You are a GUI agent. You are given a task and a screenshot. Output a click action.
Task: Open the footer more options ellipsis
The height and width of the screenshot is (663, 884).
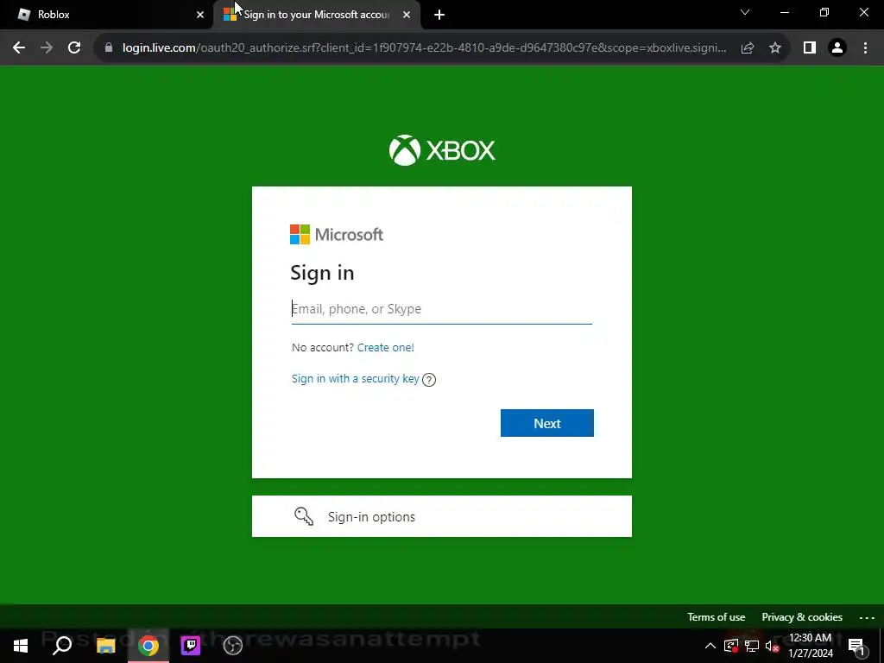[x=867, y=618]
